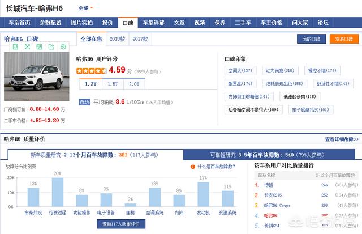Click the five-star rating display

click(92, 70)
